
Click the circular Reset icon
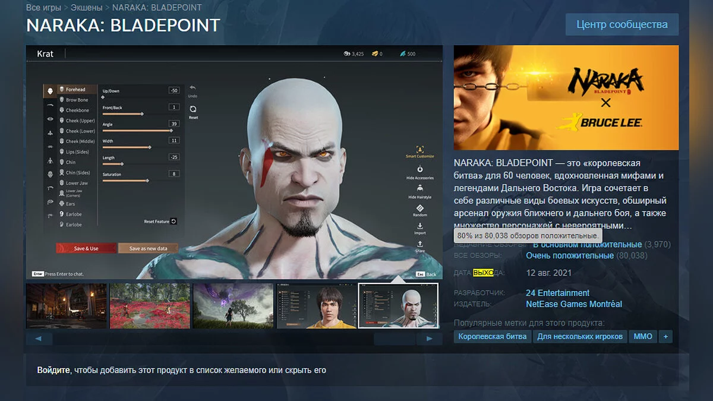tap(193, 109)
